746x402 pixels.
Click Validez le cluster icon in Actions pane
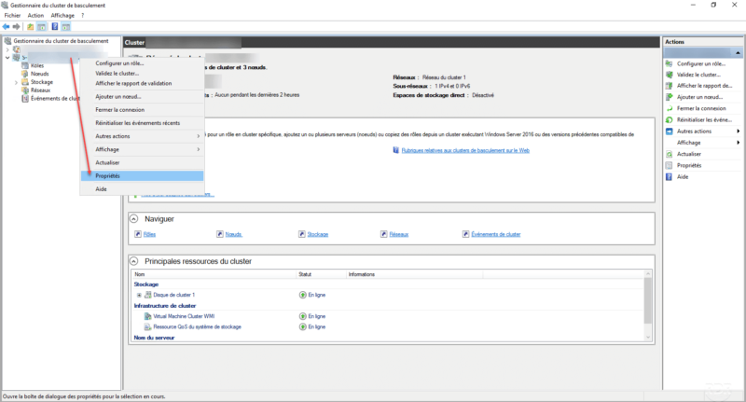click(669, 75)
